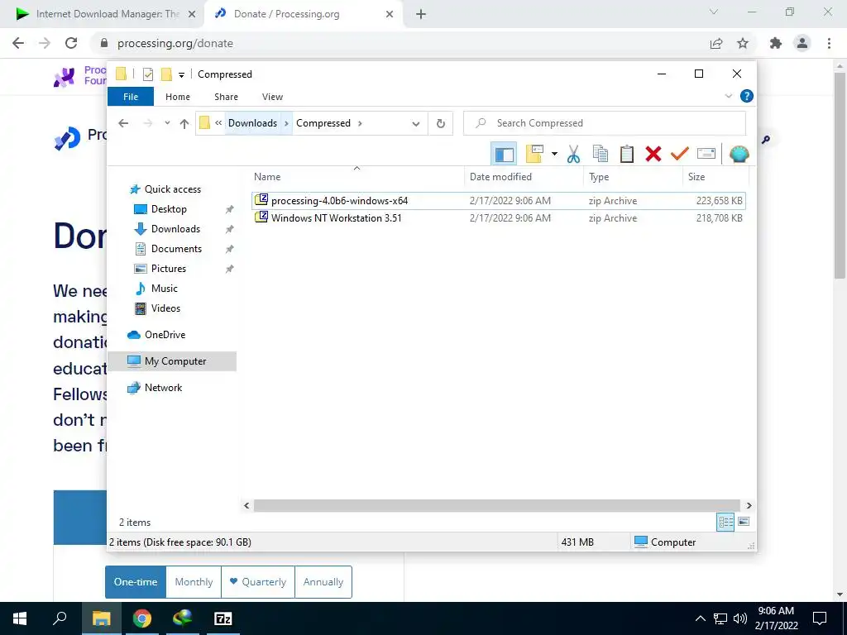847x635 pixels.
Task: Open Desktop in the navigation pane
Action: [x=169, y=209]
